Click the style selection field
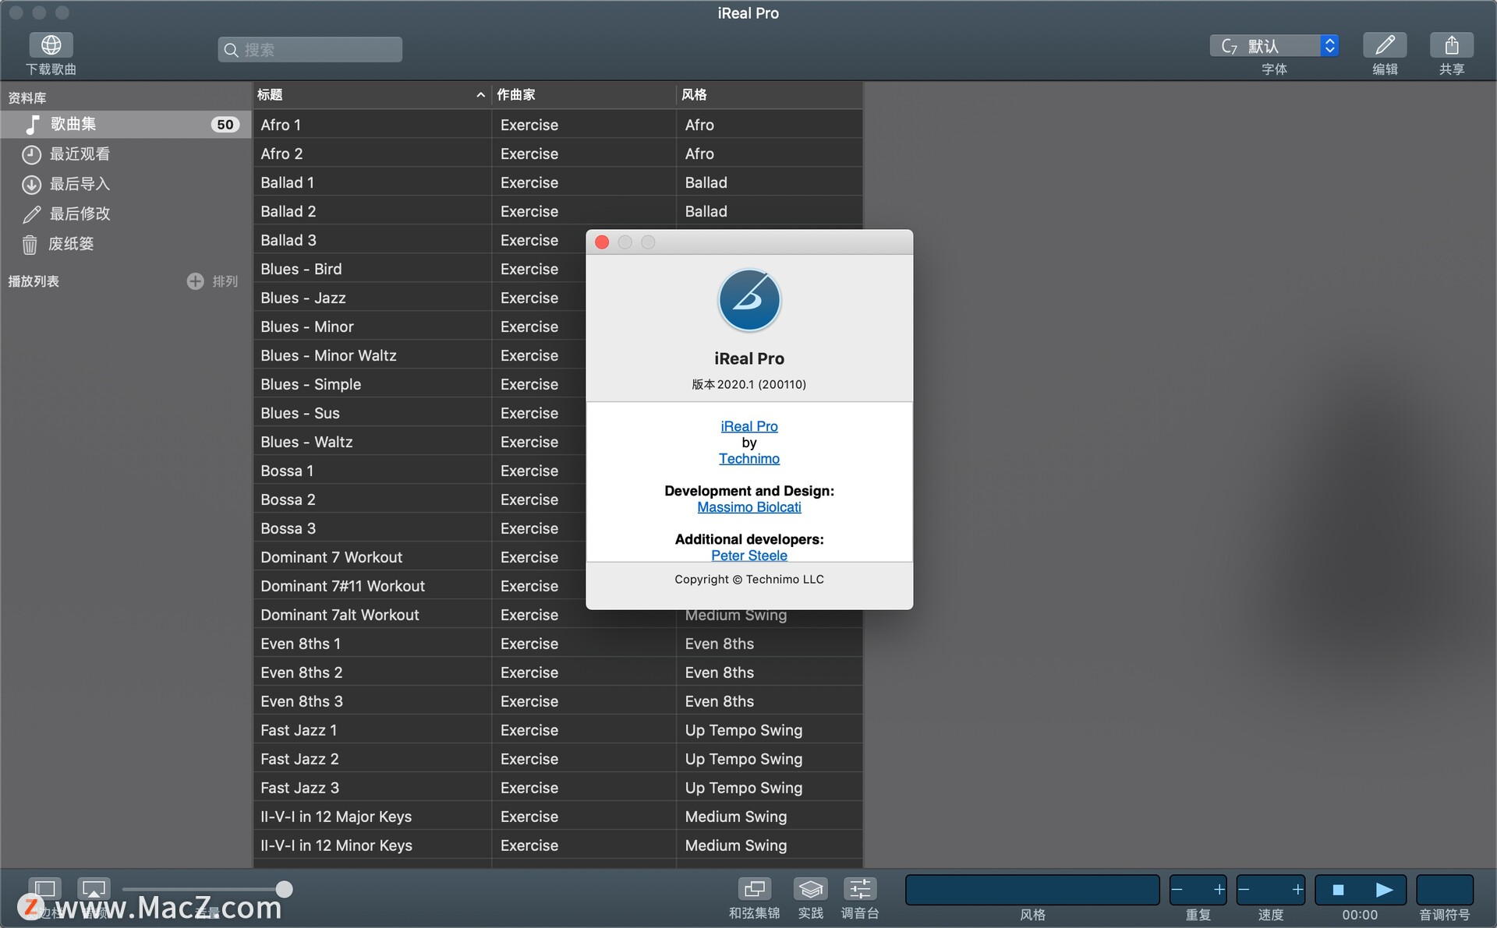This screenshot has width=1497, height=928. click(1032, 890)
